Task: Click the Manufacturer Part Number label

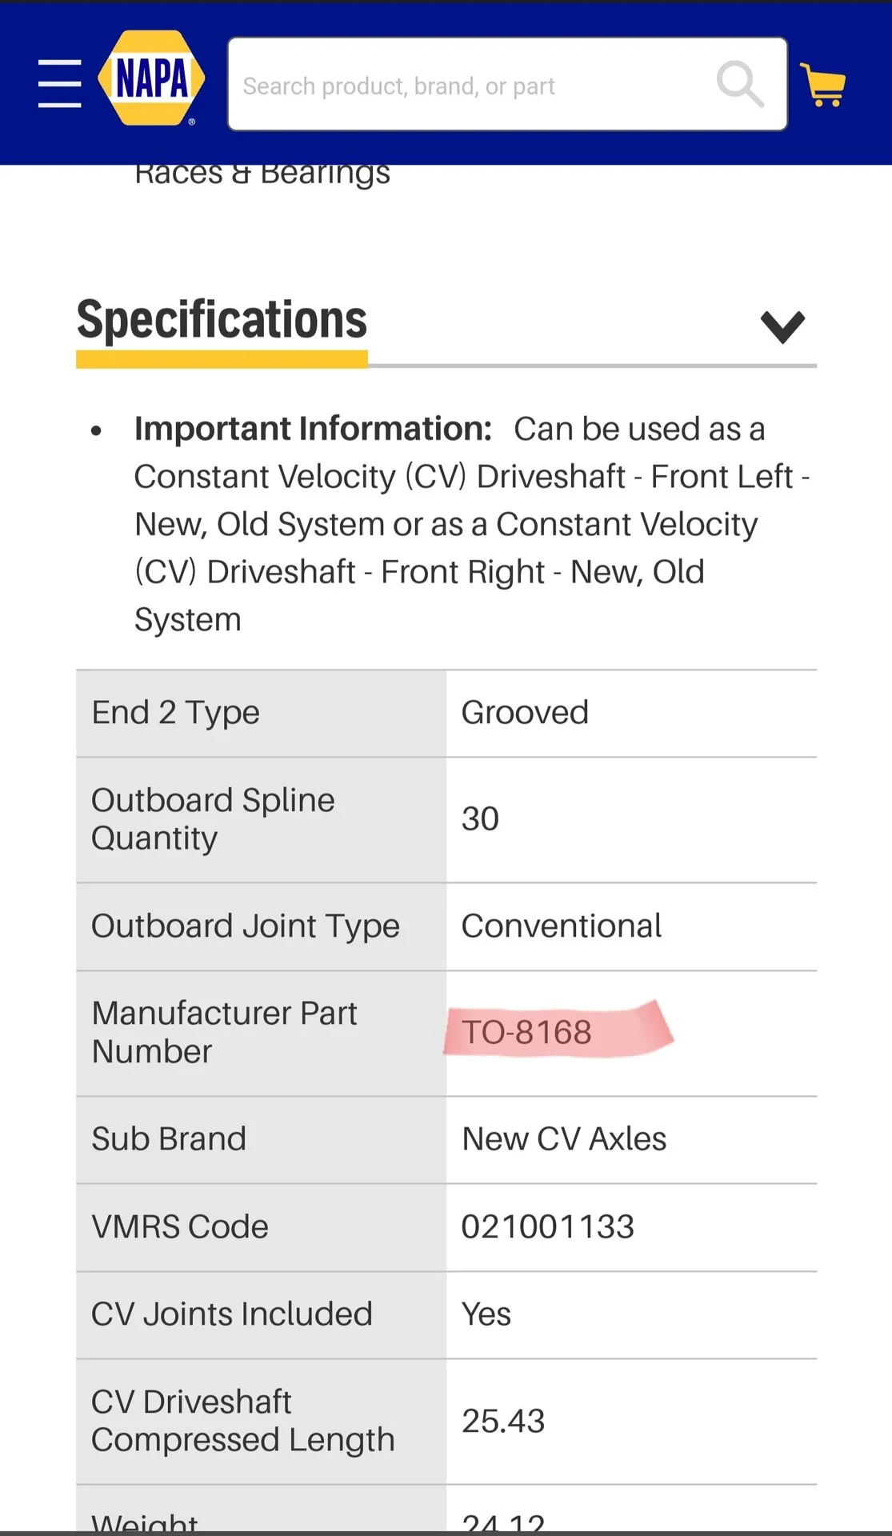Action: pos(224,1032)
